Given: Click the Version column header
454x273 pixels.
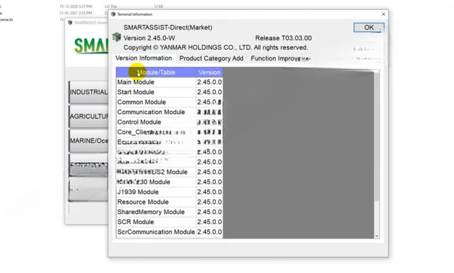Looking at the screenshot, I should (209, 73).
